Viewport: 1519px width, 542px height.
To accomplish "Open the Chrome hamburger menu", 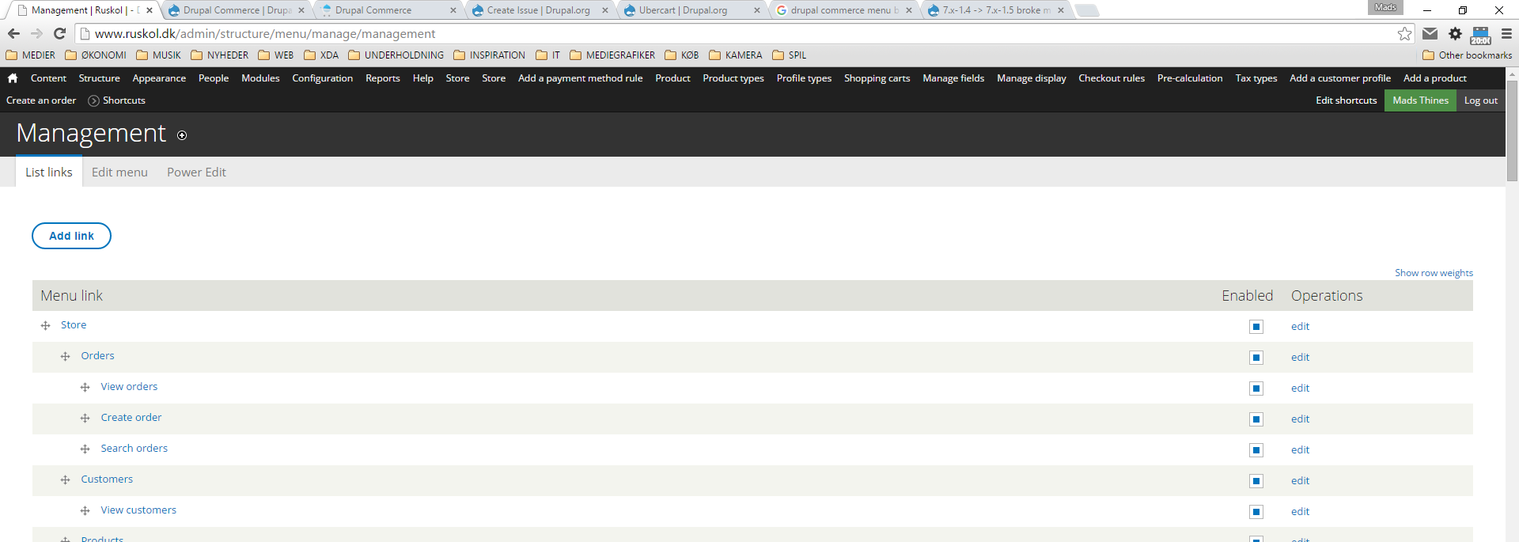I will [x=1506, y=33].
